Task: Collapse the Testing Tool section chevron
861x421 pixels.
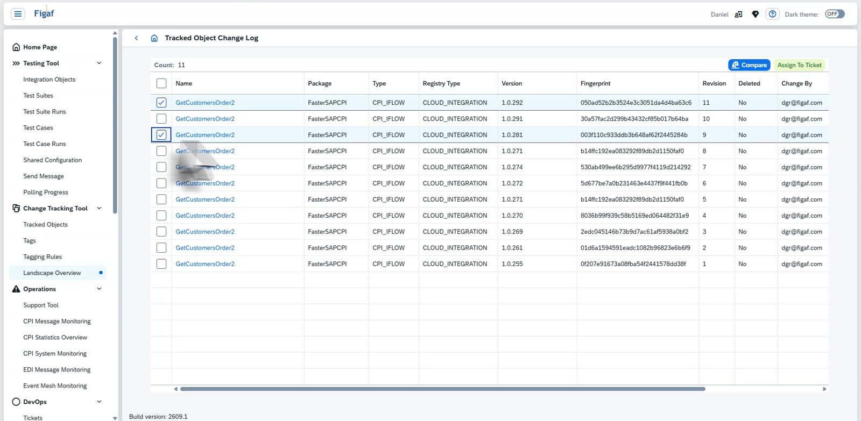Action: tap(99, 63)
